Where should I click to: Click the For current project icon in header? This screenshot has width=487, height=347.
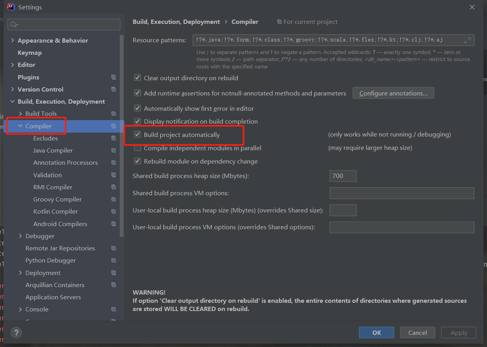click(279, 22)
